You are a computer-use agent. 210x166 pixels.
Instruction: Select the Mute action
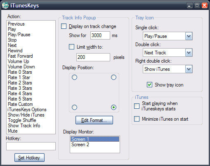(31, 131)
